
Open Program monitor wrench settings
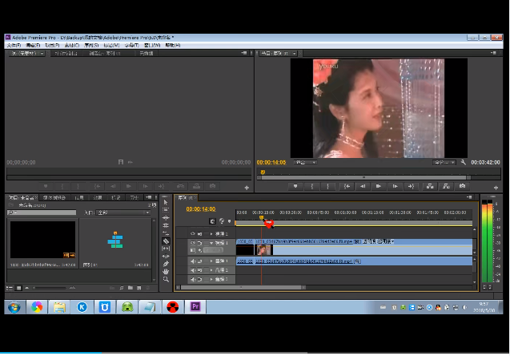[x=463, y=162]
